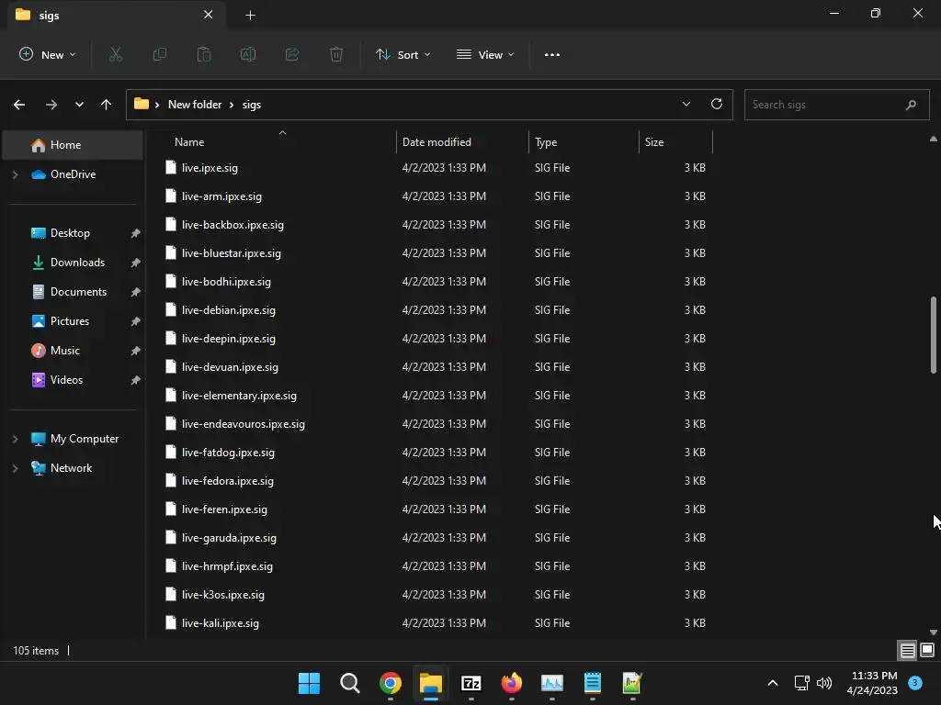Screen dimensions: 941x705
Task: Go back with the left arrow
Action: click(x=19, y=105)
